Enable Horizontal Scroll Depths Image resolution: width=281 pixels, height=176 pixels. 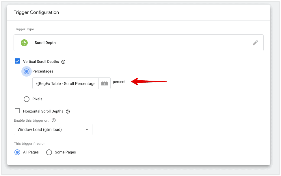pyautogui.click(x=17, y=111)
